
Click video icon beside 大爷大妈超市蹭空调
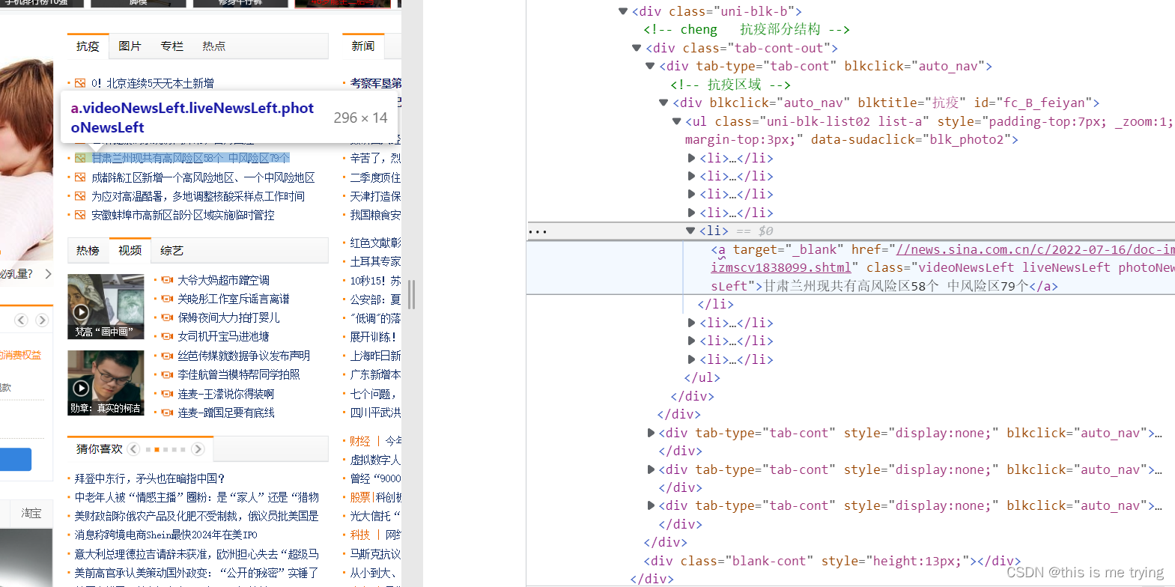(168, 280)
